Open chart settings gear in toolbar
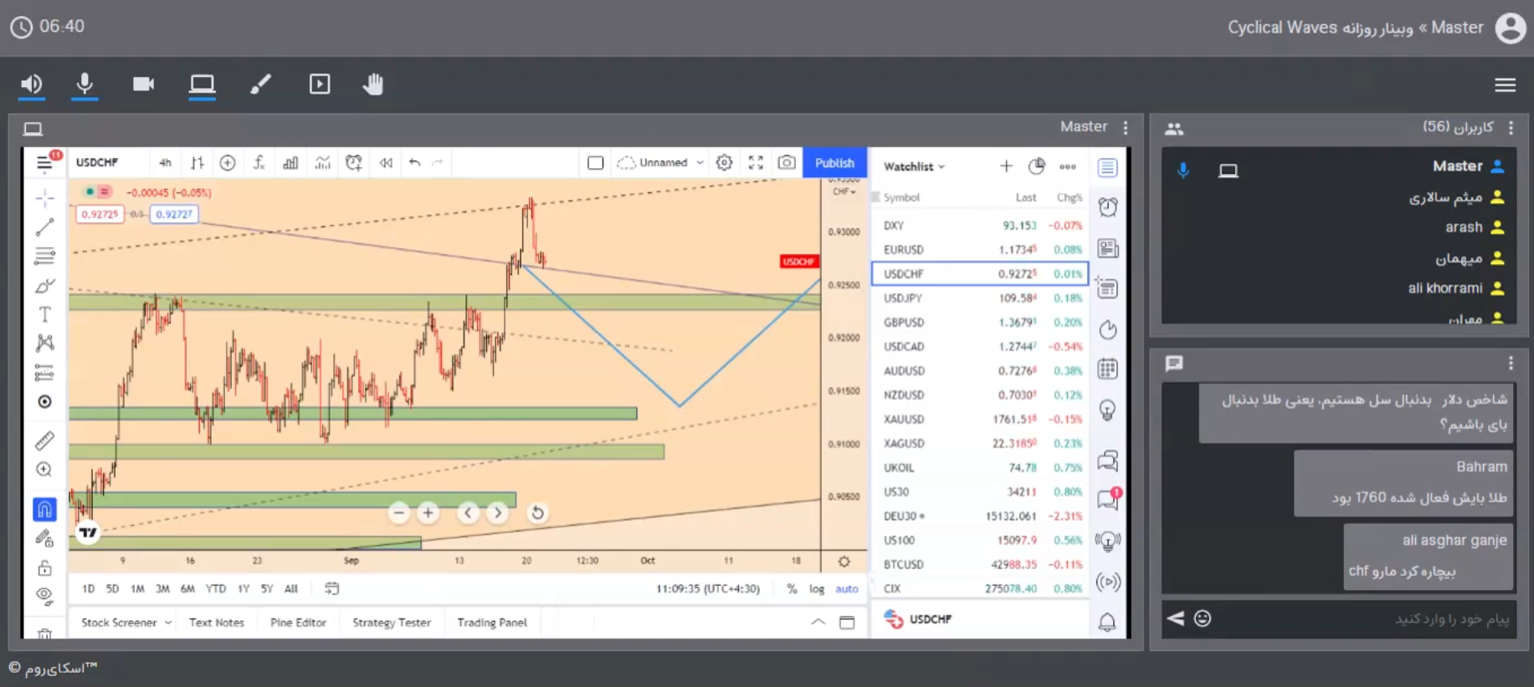 click(x=724, y=163)
